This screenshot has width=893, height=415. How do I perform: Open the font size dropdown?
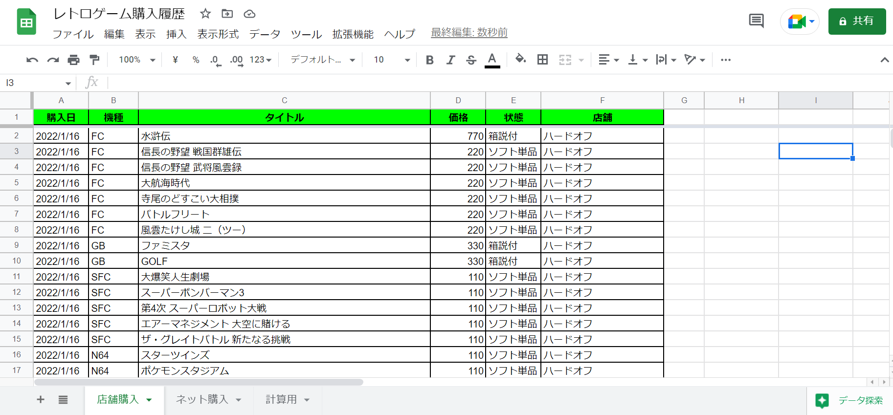[x=391, y=60]
